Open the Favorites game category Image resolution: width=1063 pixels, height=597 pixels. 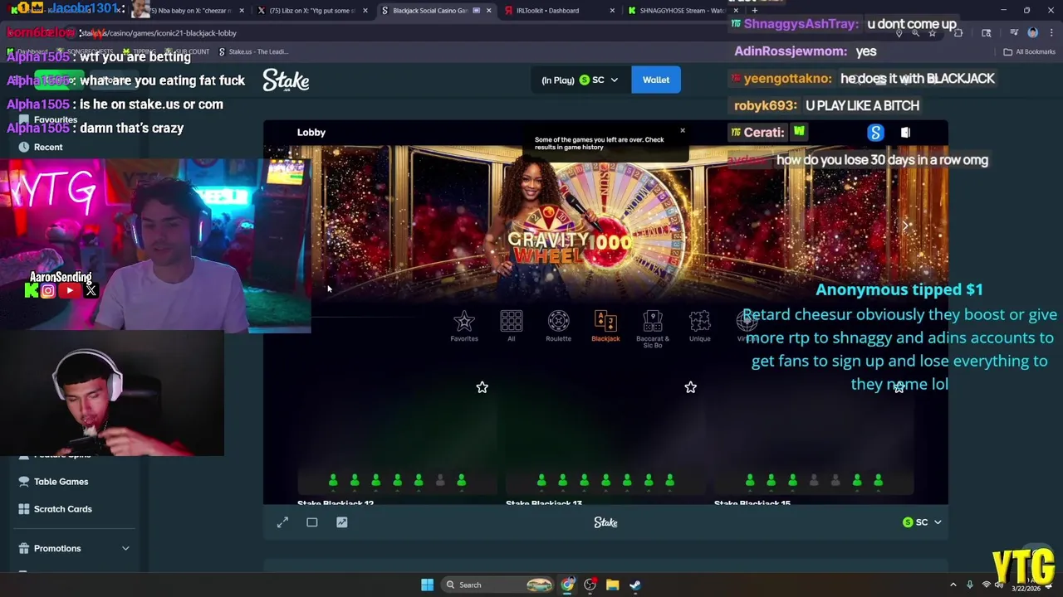coord(464,326)
